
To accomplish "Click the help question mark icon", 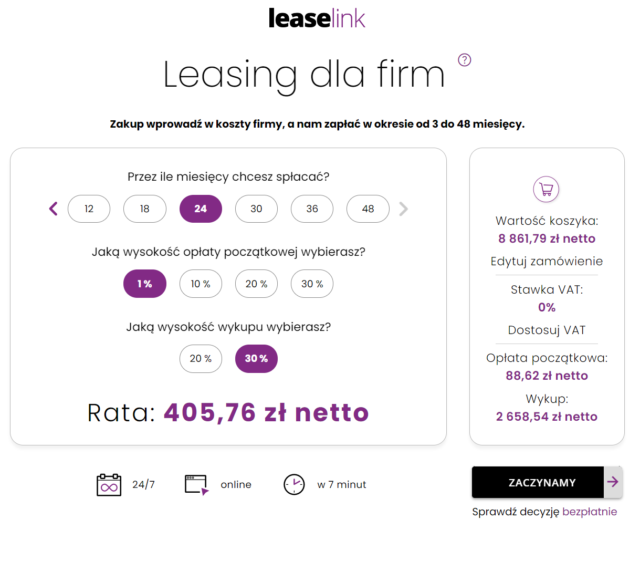I will pos(464,60).
